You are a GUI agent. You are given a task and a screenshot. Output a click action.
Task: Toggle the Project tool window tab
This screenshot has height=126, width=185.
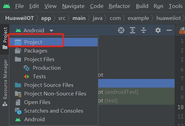coord(5,38)
